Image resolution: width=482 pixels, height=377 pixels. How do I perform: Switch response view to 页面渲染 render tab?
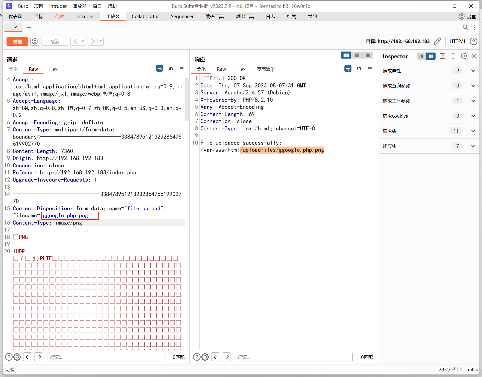266,69
